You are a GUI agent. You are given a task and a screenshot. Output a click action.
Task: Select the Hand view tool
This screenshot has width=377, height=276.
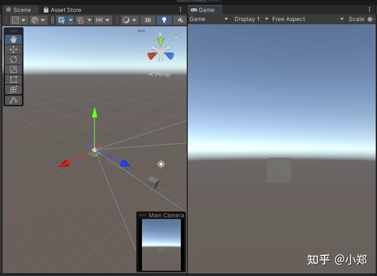point(13,39)
